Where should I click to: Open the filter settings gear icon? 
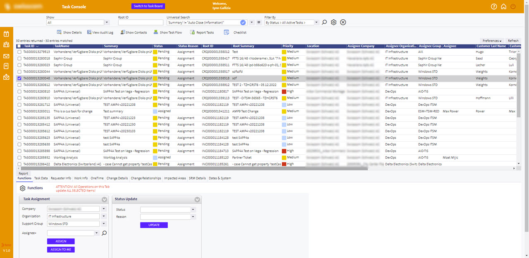click(334, 22)
